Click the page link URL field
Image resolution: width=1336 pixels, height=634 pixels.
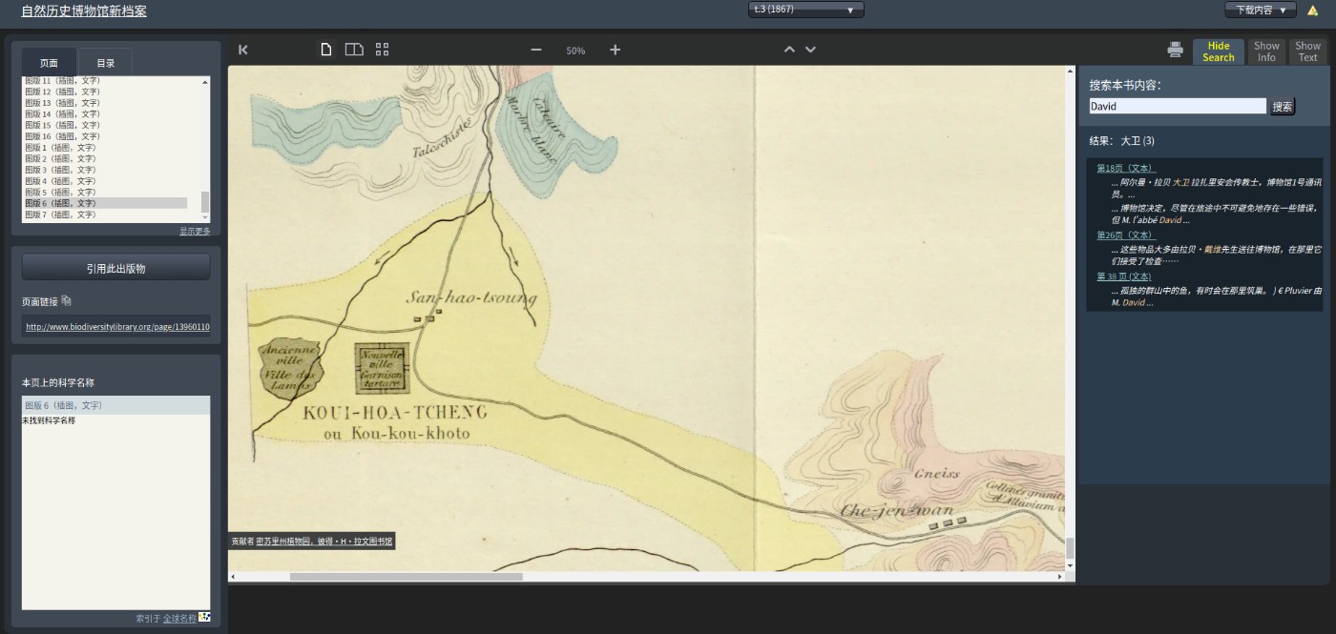point(116,326)
